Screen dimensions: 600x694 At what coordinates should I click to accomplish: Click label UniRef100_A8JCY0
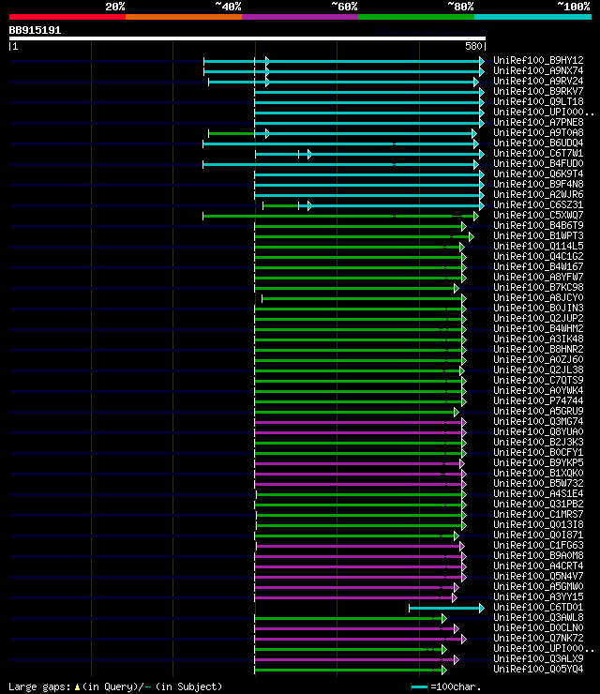(x=538, y=297)
